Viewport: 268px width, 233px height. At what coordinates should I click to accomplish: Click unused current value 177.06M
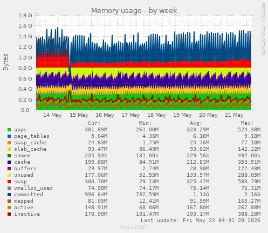click(96, 175)
